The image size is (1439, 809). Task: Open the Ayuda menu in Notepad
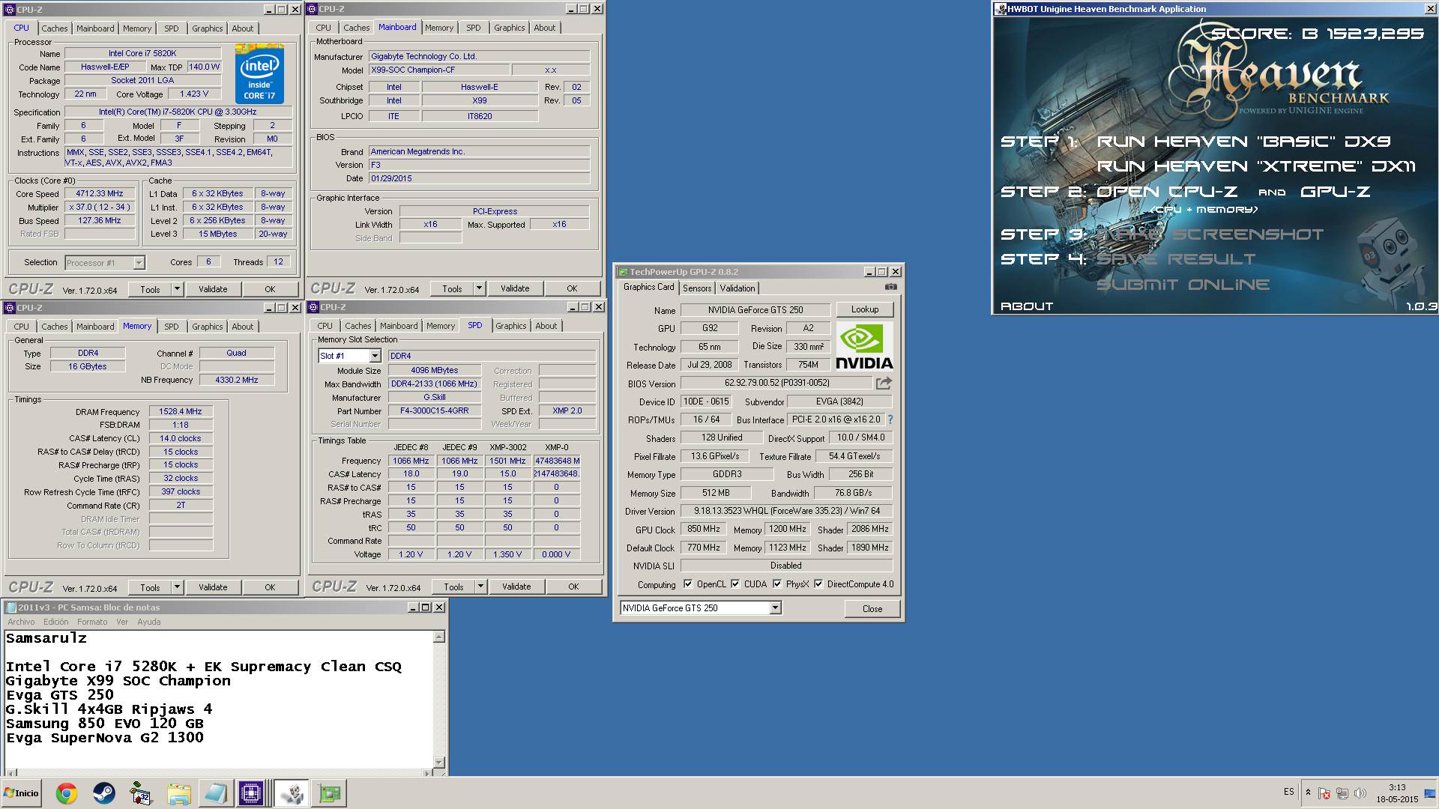148,622
